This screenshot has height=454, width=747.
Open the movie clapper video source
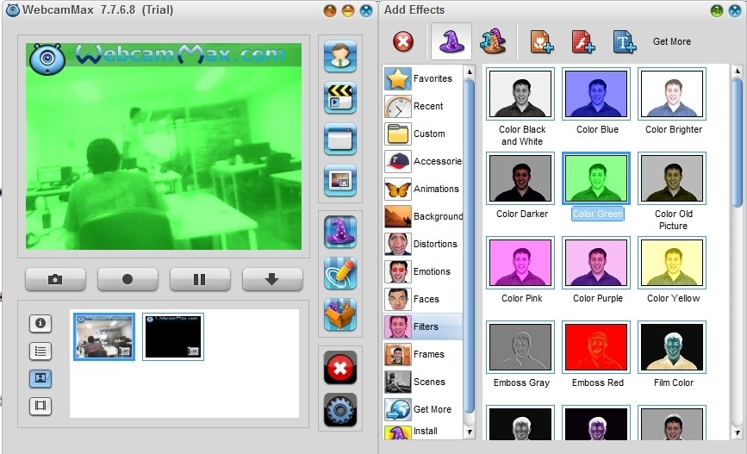(x=340, y=97)
